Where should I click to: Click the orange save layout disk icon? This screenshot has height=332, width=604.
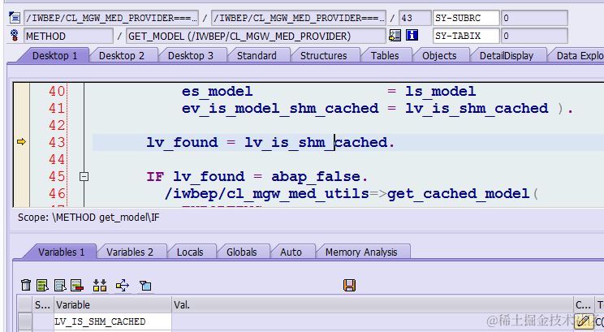click(349, 285)
